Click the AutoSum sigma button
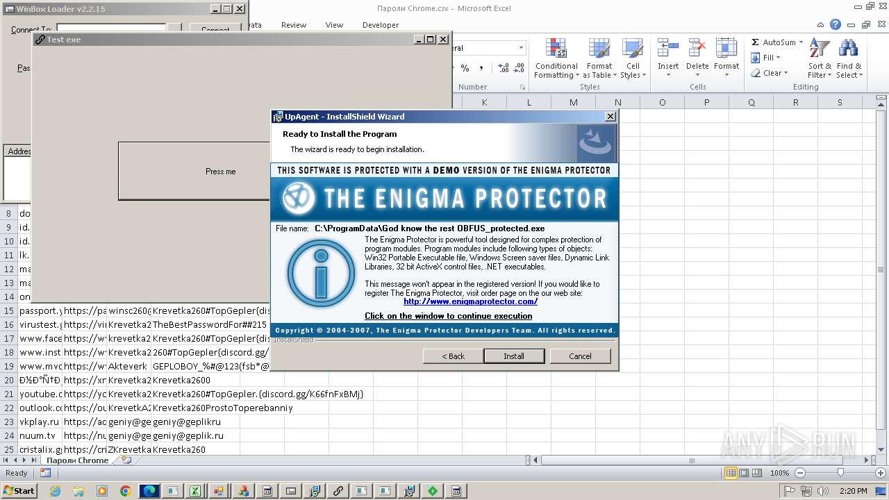This screenshot has width=889, height=500. pyautogui.click(x=756, y=42)
